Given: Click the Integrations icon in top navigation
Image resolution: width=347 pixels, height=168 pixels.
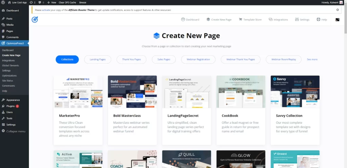Looking at the screenshot, I should (270, 19).
